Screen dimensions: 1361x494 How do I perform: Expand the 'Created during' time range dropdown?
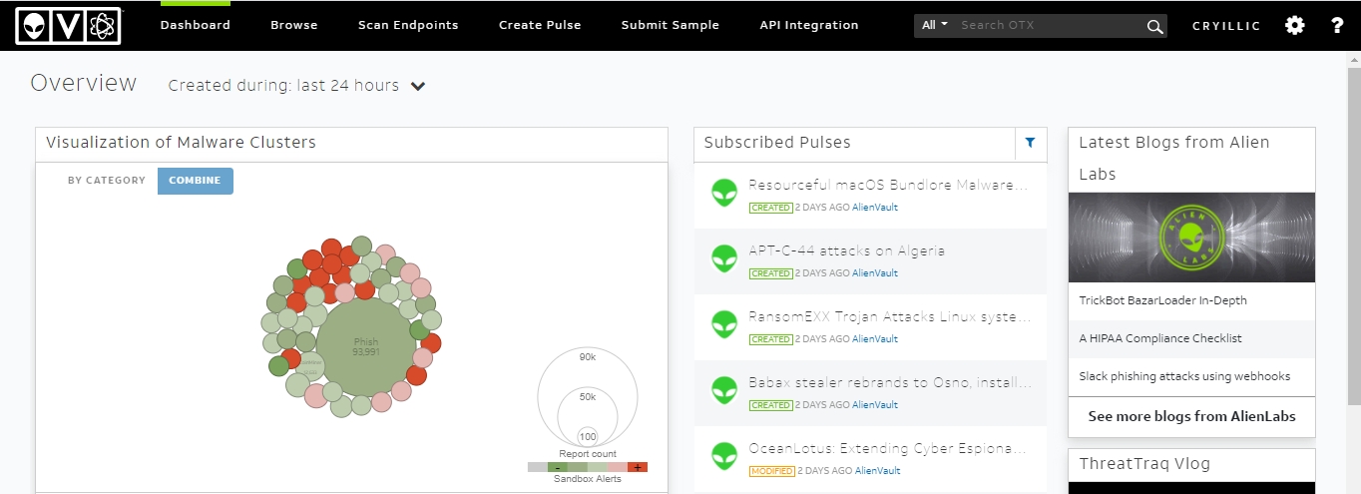(418, 86)
